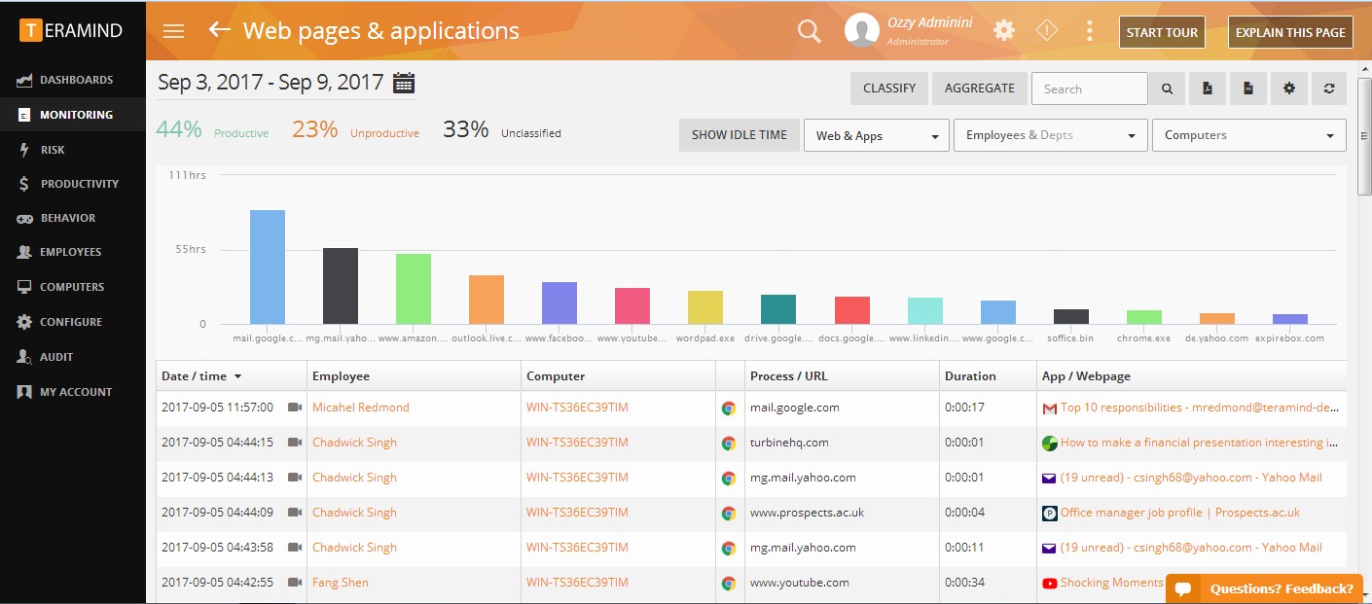The width and height of the screenshot is (1372, 604).
Task: Open the Risk sidebar section
Action: pos(73,150)
